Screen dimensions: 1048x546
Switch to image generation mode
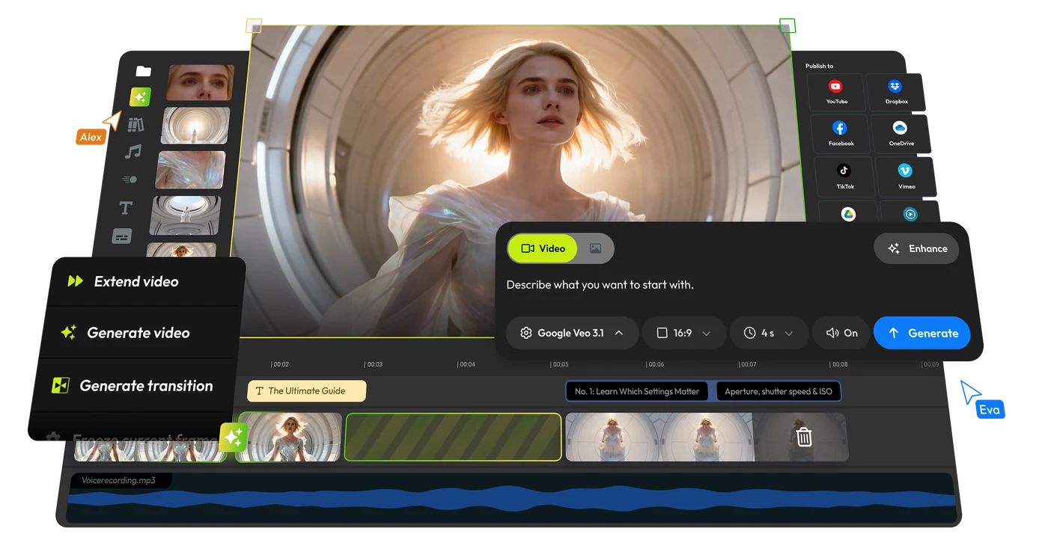click(595, 248)
